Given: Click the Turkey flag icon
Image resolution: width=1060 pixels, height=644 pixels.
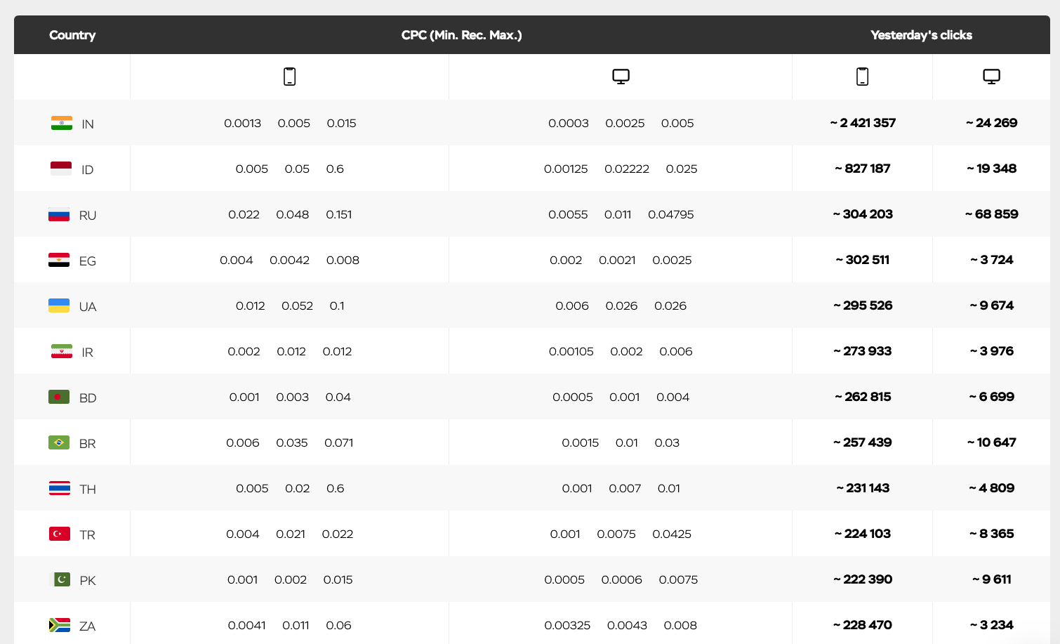Looking at the screenshot, I should [59, 534].
